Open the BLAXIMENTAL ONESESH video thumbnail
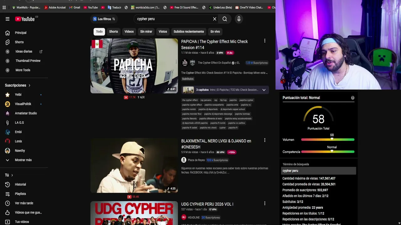The width and height of the screenshot is (401, 225). point(134,166)
